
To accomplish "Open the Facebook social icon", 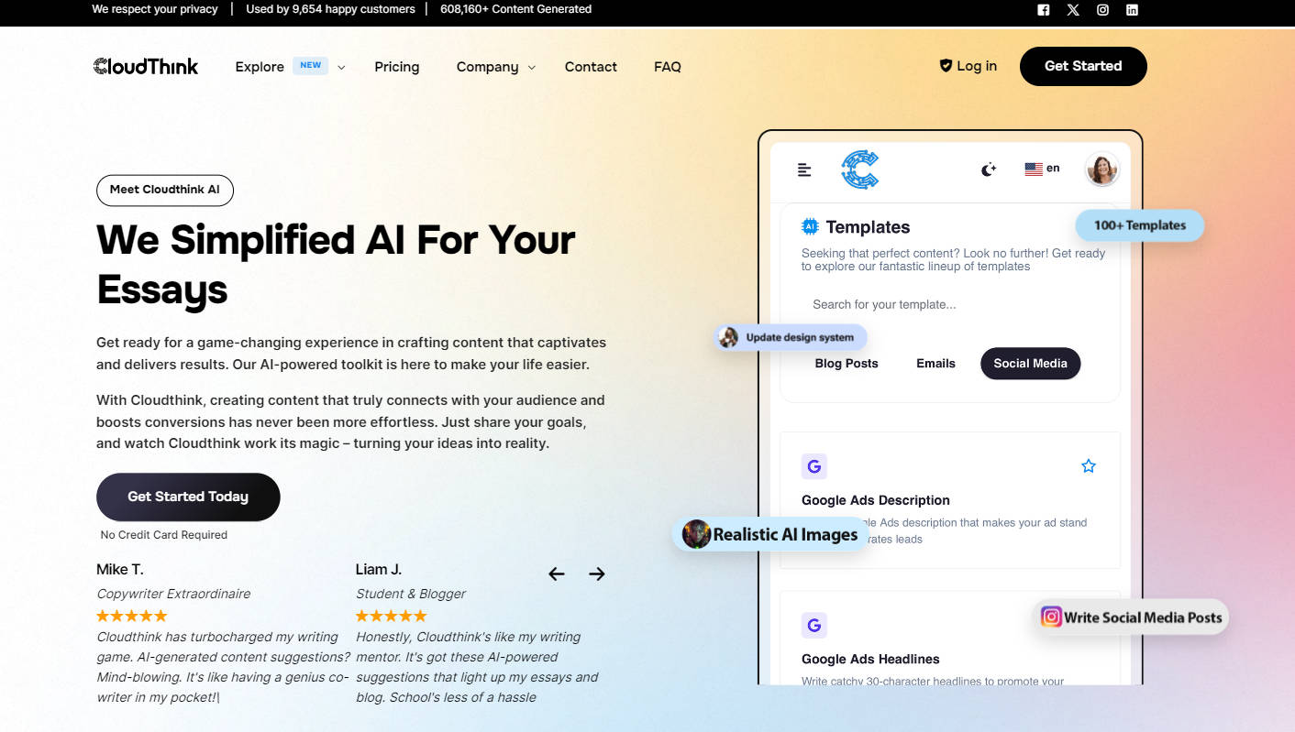I will pos(1043,10).
